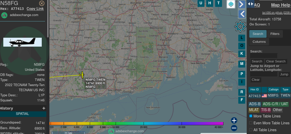
Task: Toggle the P map option button
Action: point(242,74)
